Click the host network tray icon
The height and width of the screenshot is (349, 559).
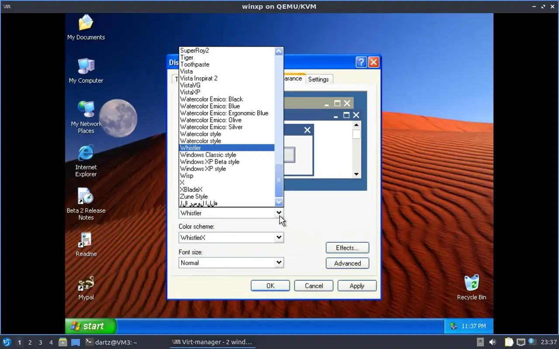click(x=521, y=342)
